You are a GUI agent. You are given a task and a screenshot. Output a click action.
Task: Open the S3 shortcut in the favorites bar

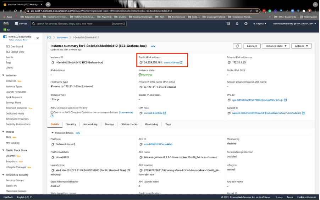coord(6,30)
